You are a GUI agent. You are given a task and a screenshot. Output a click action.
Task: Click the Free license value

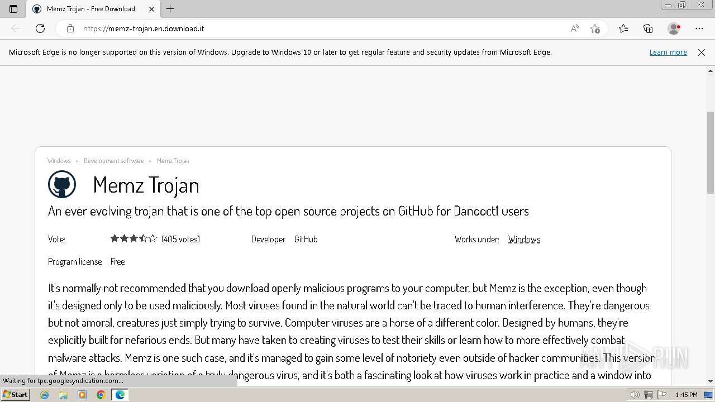click(x=117, y=261)
